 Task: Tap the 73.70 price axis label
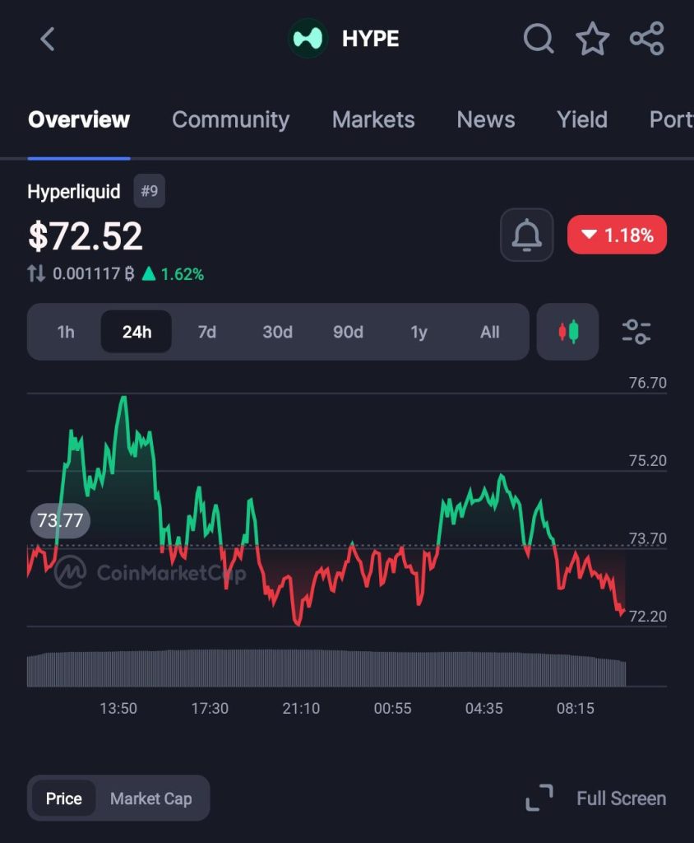pyautogui.click(x=647, y=538)
